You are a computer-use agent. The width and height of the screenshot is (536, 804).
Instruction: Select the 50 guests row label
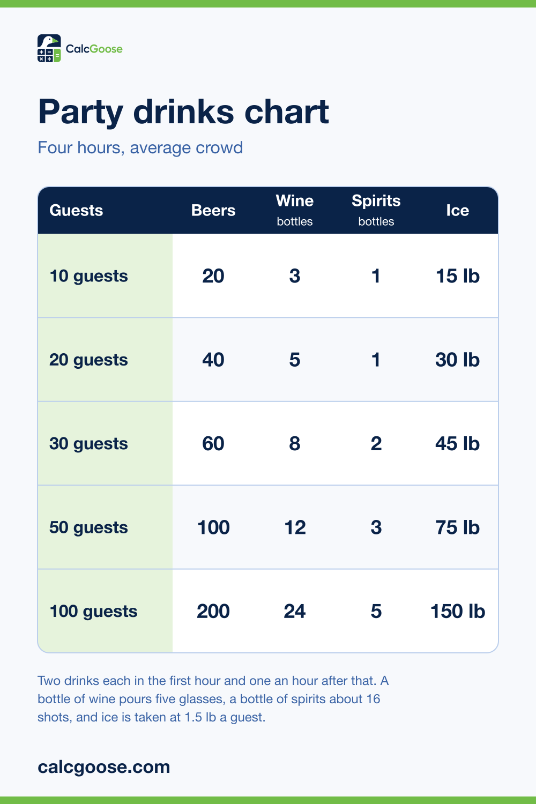[x=88, y=527]
